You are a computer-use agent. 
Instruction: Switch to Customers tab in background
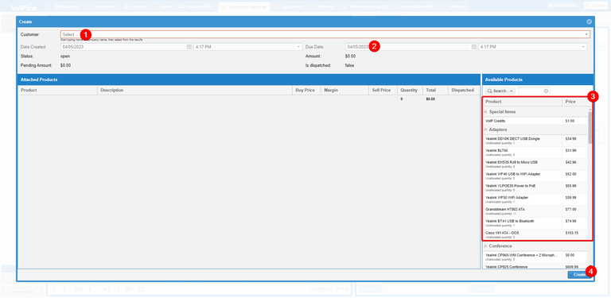coord(101,6)
